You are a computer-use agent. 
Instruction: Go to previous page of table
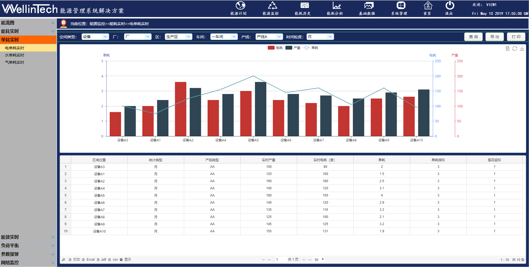[269, 260]
